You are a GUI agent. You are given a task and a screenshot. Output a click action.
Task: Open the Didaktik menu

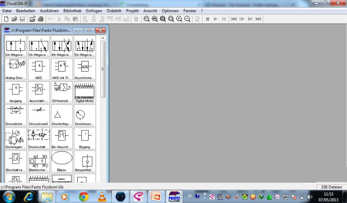pos(114,11)
